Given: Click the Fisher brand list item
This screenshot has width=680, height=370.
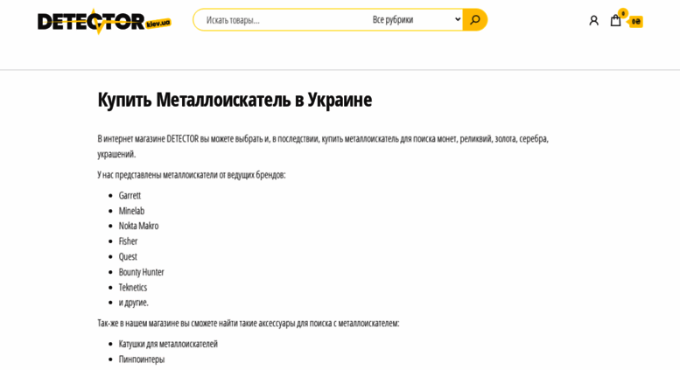Looking at the screenshot, I should pos(128,241).
